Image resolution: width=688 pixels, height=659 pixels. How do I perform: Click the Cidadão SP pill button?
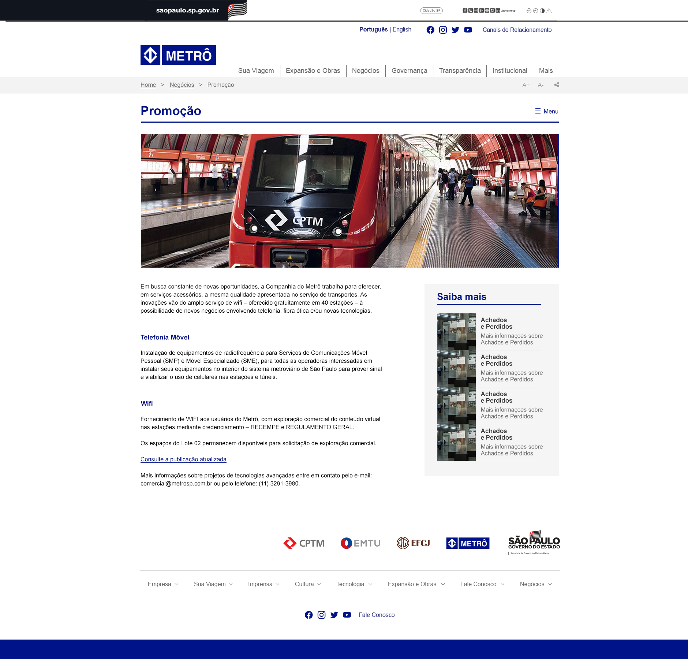(x=431, y=11)
